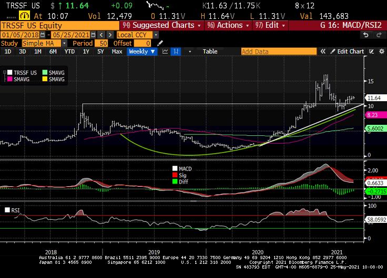
Task: Click the 0.6633 MACD value label
Action: click(x=375, y=183)
